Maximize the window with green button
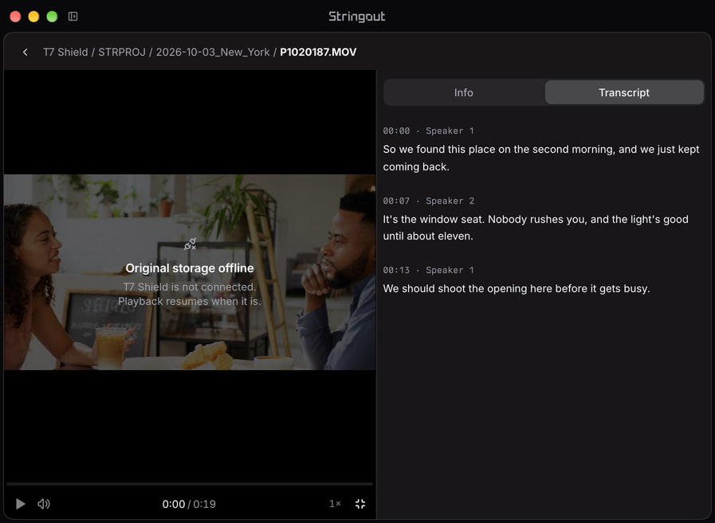This screenshot has height=523, width=715. point(52,17)
